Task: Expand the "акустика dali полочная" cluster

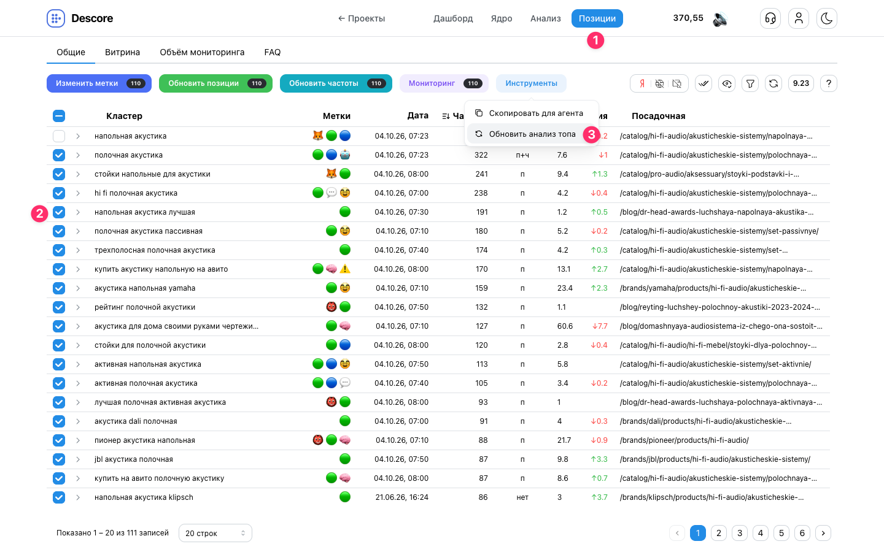Action: point(78,421)
